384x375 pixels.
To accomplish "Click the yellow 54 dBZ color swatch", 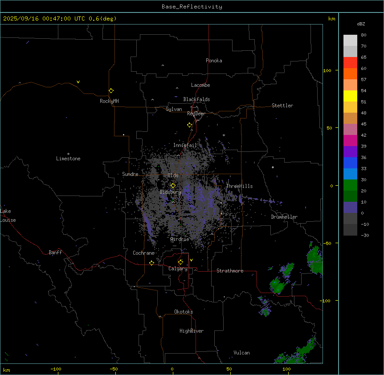I will point(350,96).
